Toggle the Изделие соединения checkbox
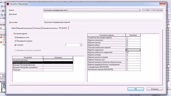The image size is (171, 96). coord(127,50)
